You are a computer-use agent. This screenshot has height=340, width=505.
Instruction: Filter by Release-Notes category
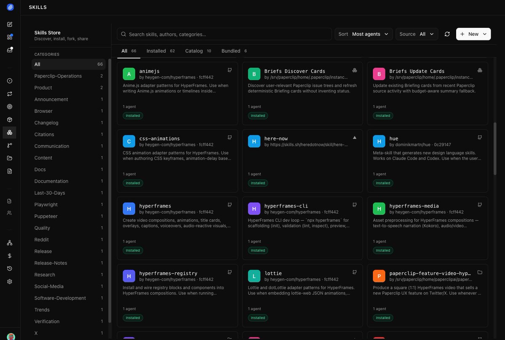coord(69,263)
